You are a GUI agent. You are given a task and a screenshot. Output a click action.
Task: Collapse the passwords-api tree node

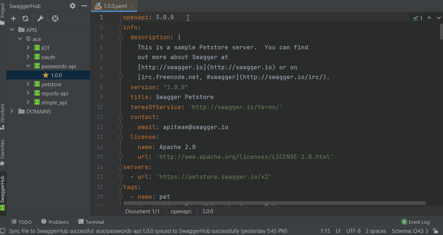click(28, 66)
